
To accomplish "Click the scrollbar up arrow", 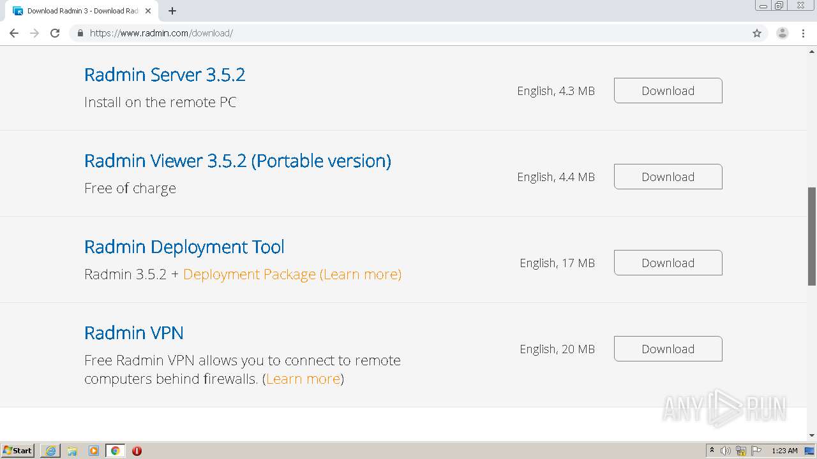I will pyautogui.click(x=812, y=50).
